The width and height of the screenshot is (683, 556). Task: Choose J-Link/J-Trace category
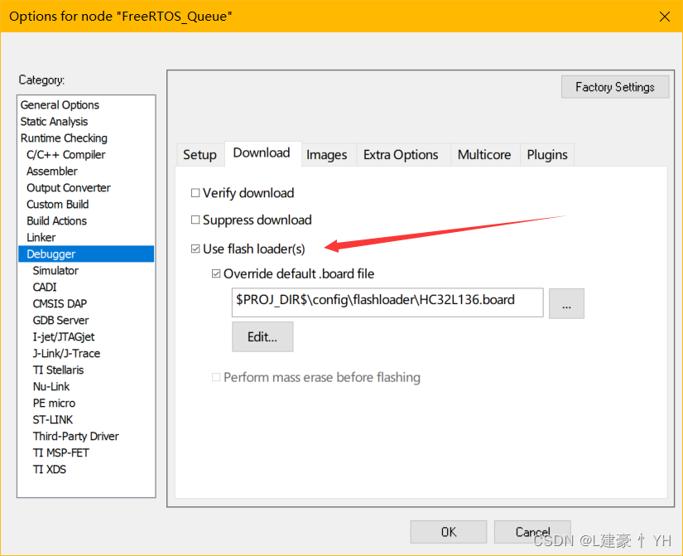(86, 354)
